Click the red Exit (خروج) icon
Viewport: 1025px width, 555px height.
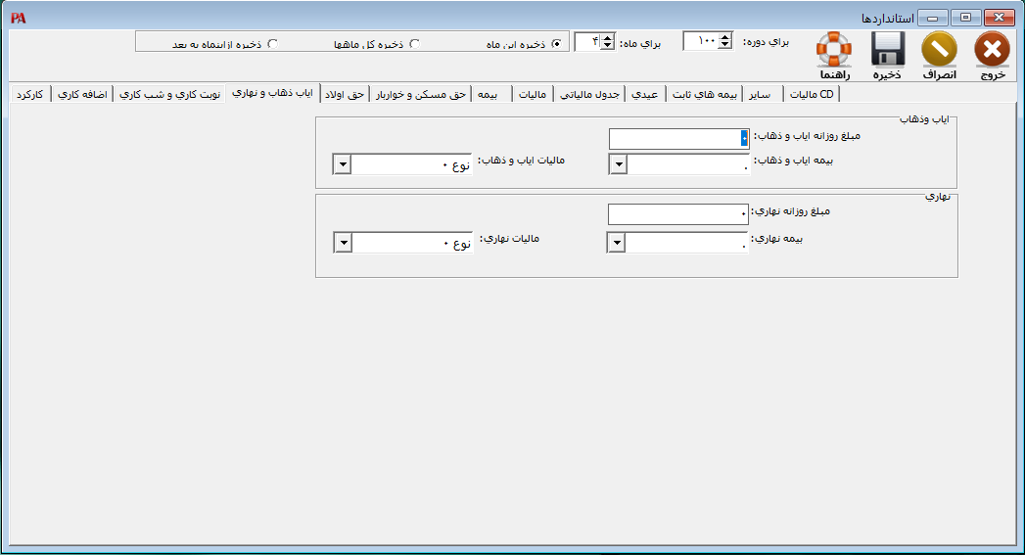click(992, 49)
